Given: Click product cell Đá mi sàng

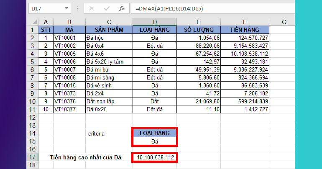Looking at the screenshot, I should tap(109, 77).
